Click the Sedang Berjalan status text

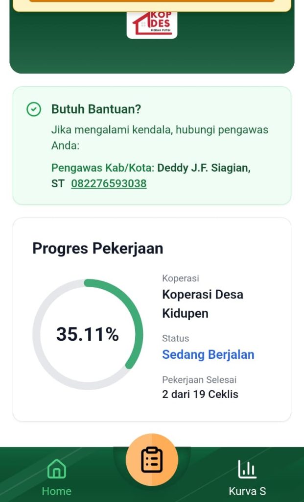[x=208, y=354]
